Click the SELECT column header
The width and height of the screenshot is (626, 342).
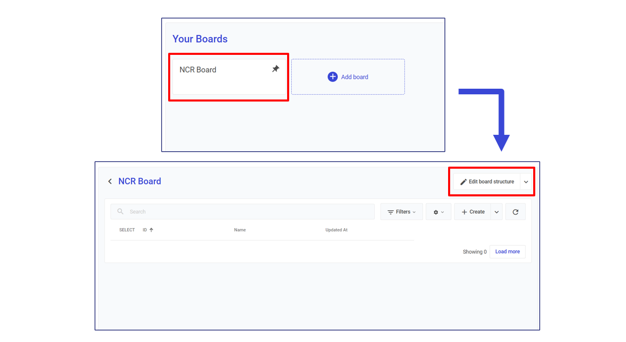[127, 230]
